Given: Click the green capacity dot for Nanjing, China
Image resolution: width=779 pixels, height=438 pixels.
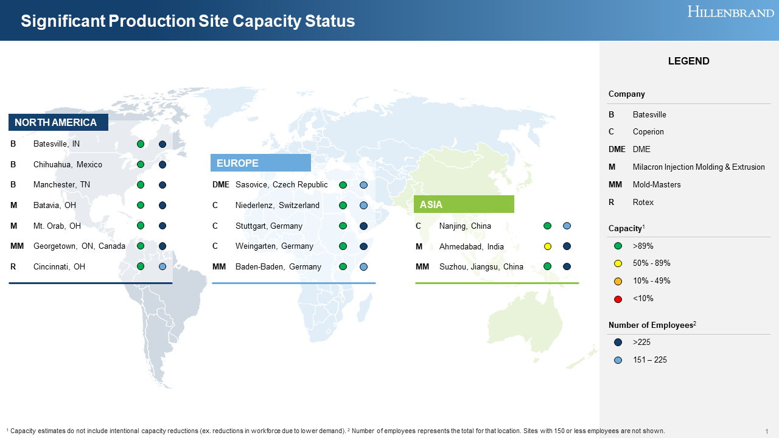Looking at the screenshot, I should 547,226.
